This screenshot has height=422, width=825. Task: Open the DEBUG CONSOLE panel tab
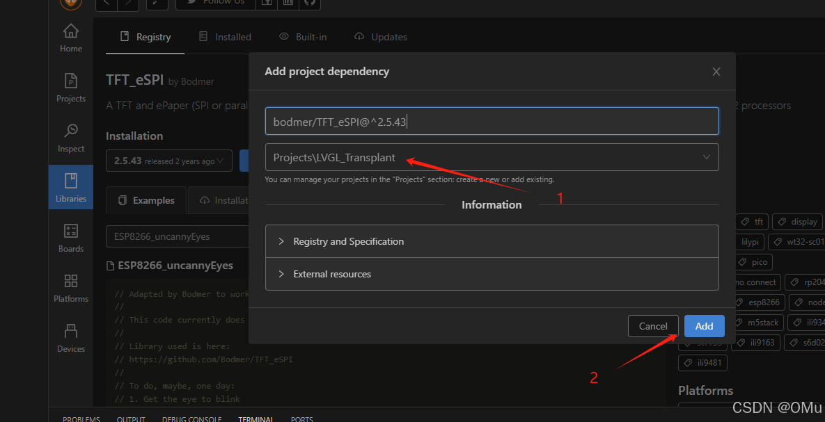(191, 419)
